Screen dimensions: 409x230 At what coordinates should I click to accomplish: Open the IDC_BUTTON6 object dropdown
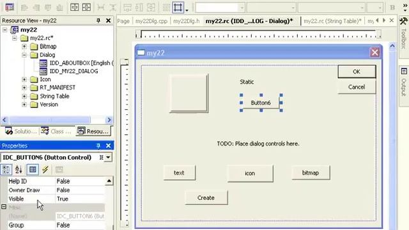click(108, 157)
